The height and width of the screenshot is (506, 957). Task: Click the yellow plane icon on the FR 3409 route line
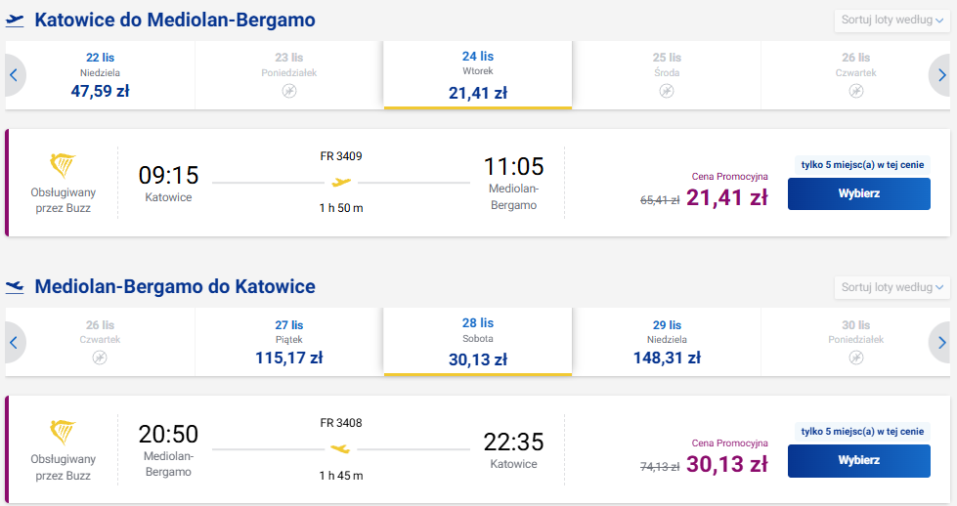pos(341,182)
